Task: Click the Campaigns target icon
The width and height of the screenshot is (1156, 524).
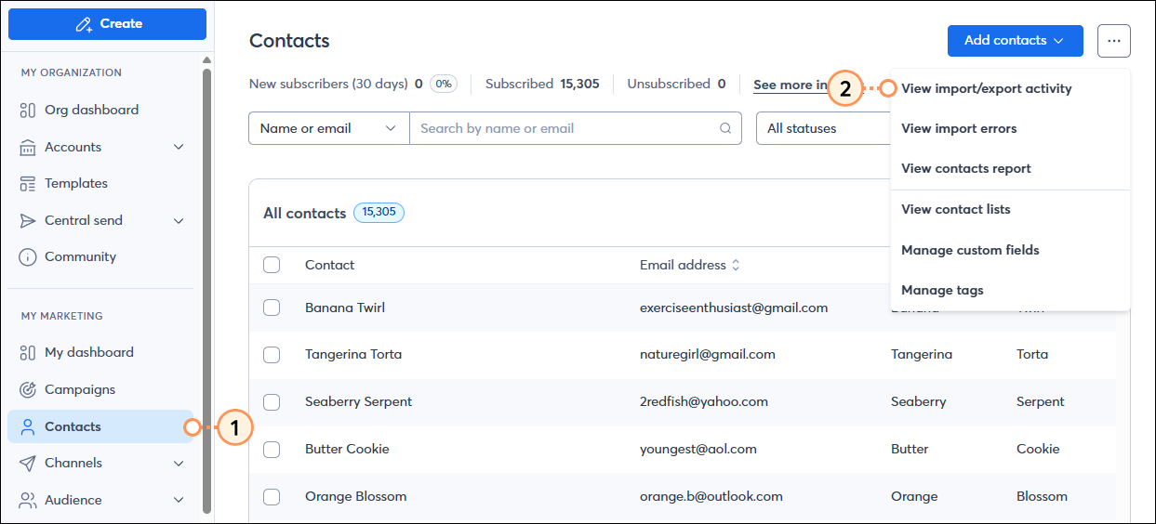Action: pyautogui.click(x=28, y=389)
